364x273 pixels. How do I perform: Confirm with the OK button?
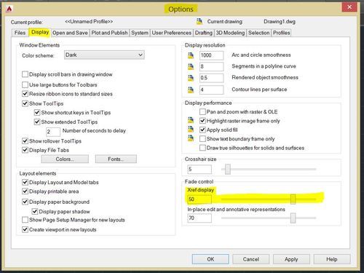(210, 259)
